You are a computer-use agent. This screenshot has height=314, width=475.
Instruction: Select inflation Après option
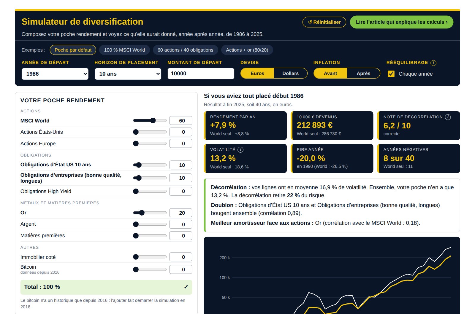pos(363,74)
